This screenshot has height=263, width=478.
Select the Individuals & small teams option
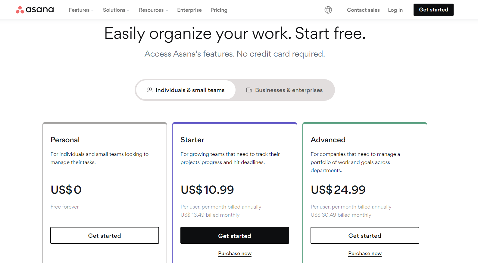190,90
